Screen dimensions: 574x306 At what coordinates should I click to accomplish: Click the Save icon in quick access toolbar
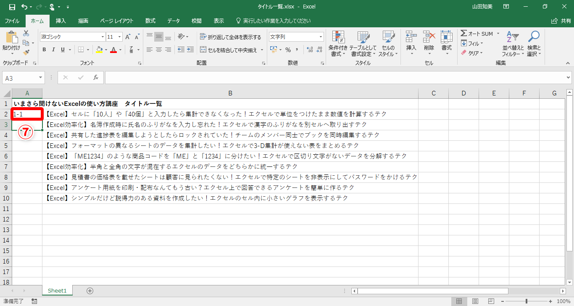pyautogui.click(x=12, y=7)
